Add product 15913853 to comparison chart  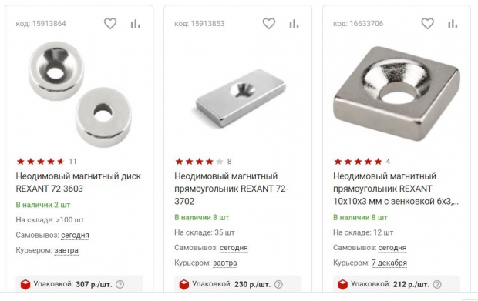point(294,24)
